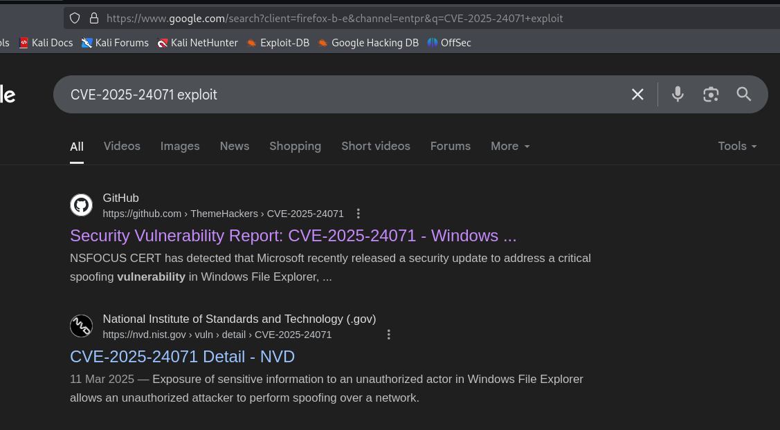
Task: Click National Institute of Standards and Technology name
Action: [x=239, y=319]
